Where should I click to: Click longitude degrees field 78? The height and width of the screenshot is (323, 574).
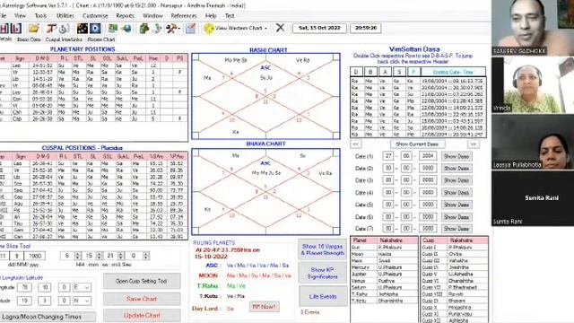24,287
